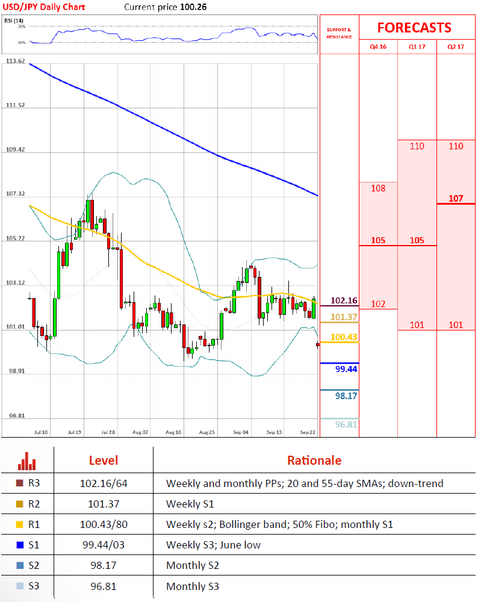Click the 107.32 price axis label
The width and height of the screenshot is (481, 602).
[16, 193]
